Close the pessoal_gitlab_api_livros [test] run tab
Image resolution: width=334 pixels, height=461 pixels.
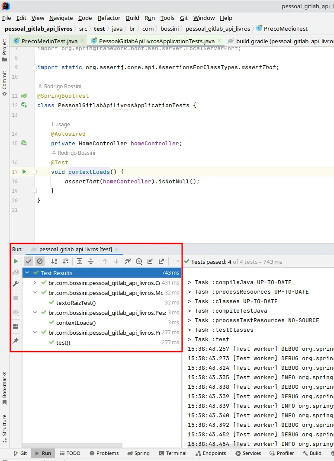click(117, 250)
